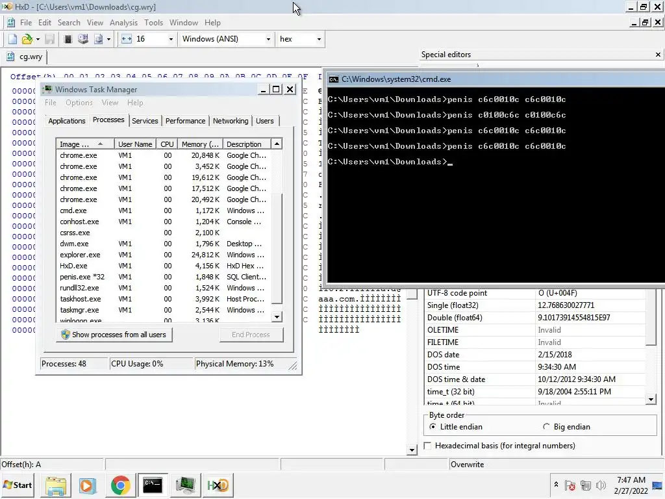Click data inspector scroll down arrow
The width and height of the screenshot is (665, 499).
[651, 399]
